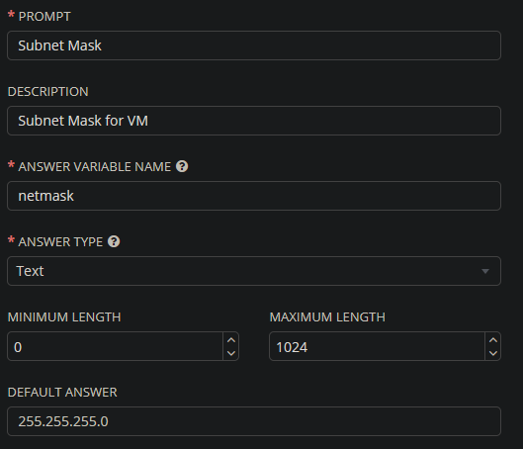Increase the Maximum Length value
Viewport: 523px width, 449px height.
pos(493,340)
